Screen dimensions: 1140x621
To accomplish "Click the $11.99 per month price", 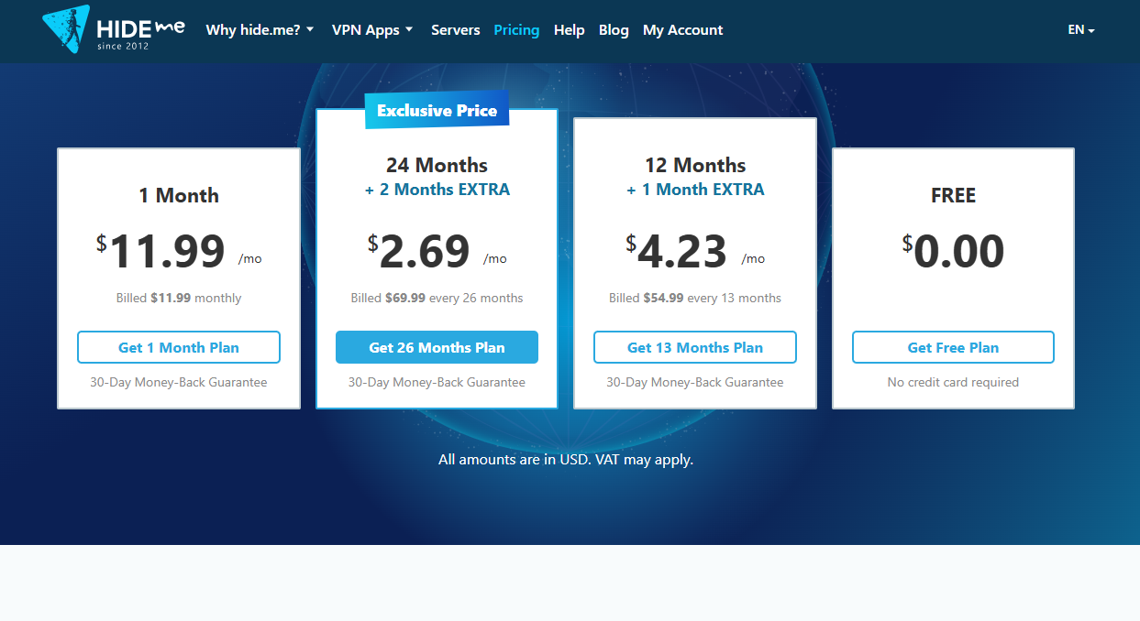I will [x=179, y=251].
